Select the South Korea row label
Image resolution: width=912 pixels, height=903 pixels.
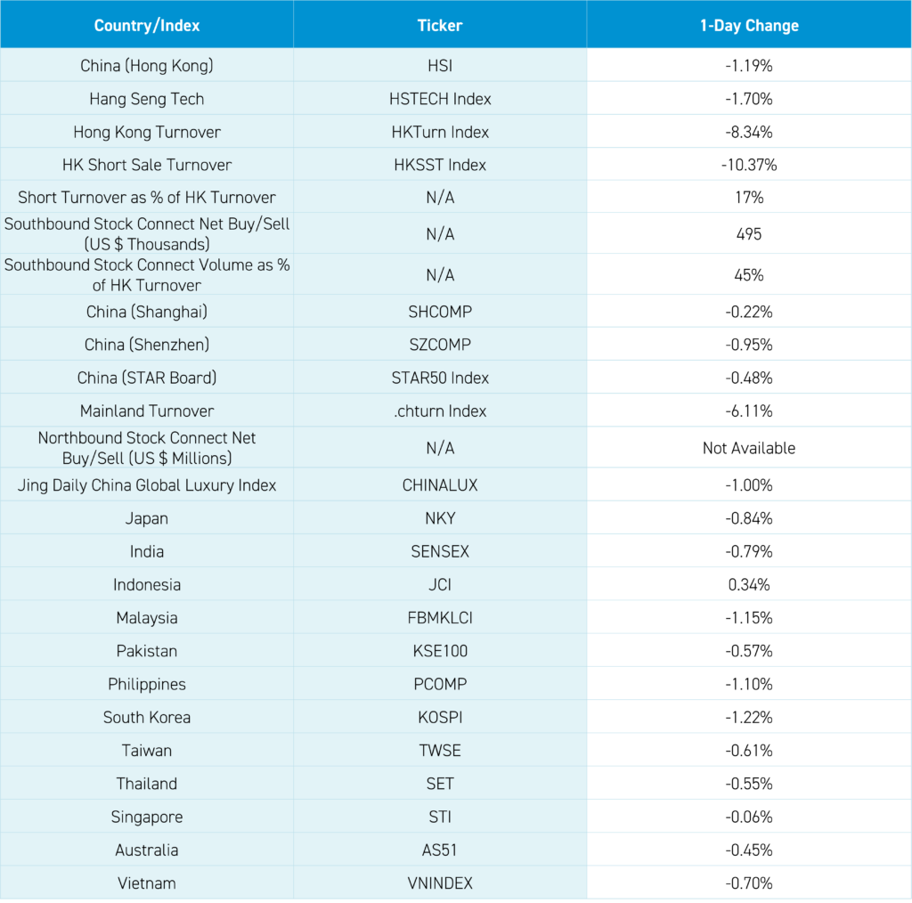pyautogui.click(x=147, y=717)
